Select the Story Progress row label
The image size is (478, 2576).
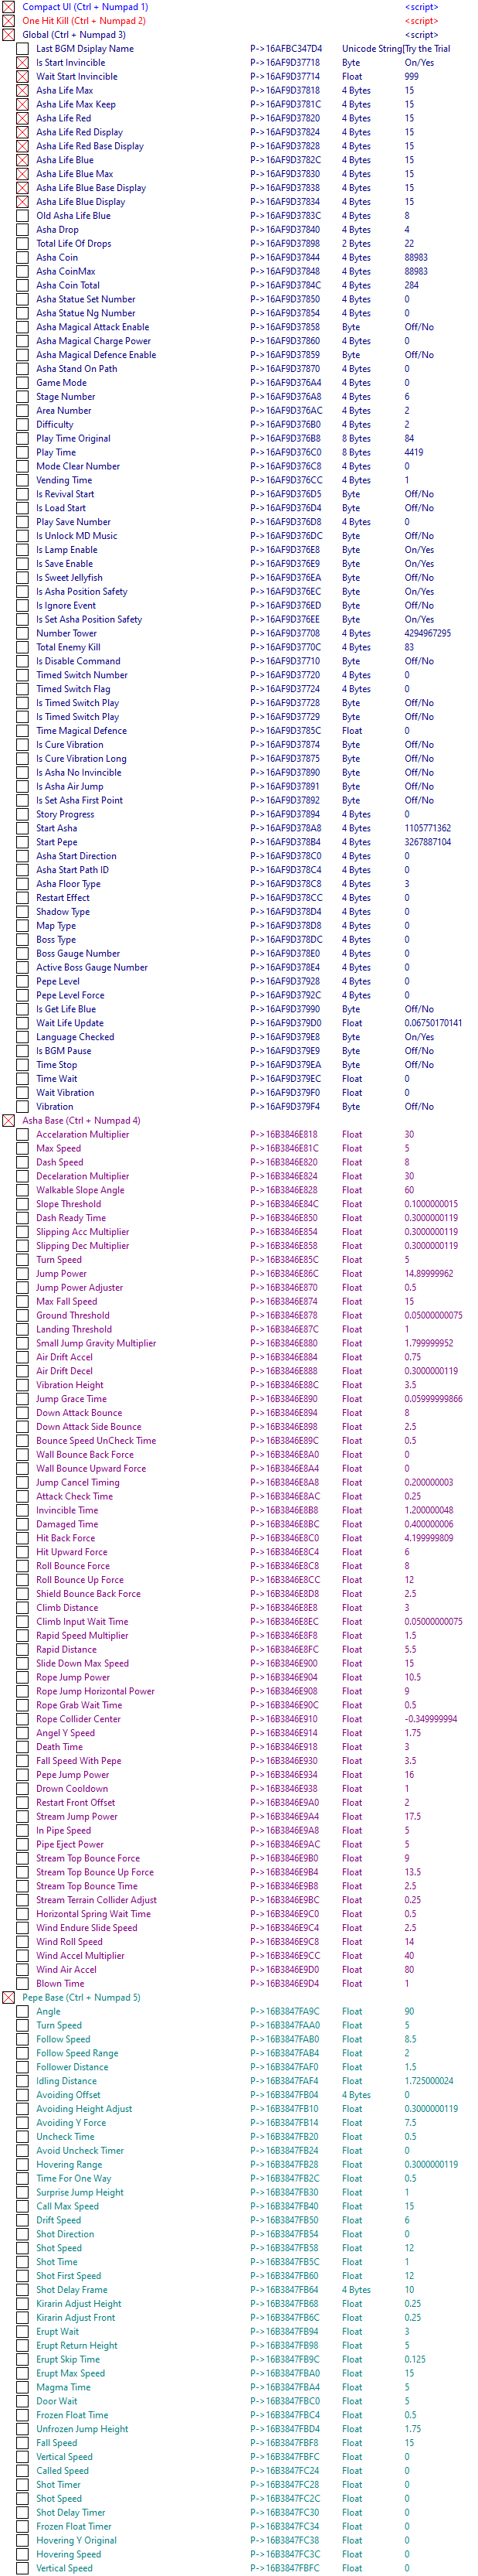click(x=65, y=815)
